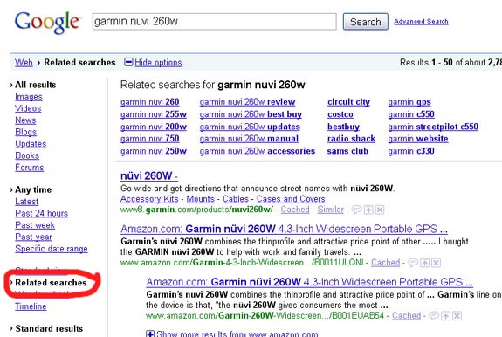The height and width of the screenshot is (337, 502).
Task: Filter to Past 24 hours
Action: [x=41, y=214]
